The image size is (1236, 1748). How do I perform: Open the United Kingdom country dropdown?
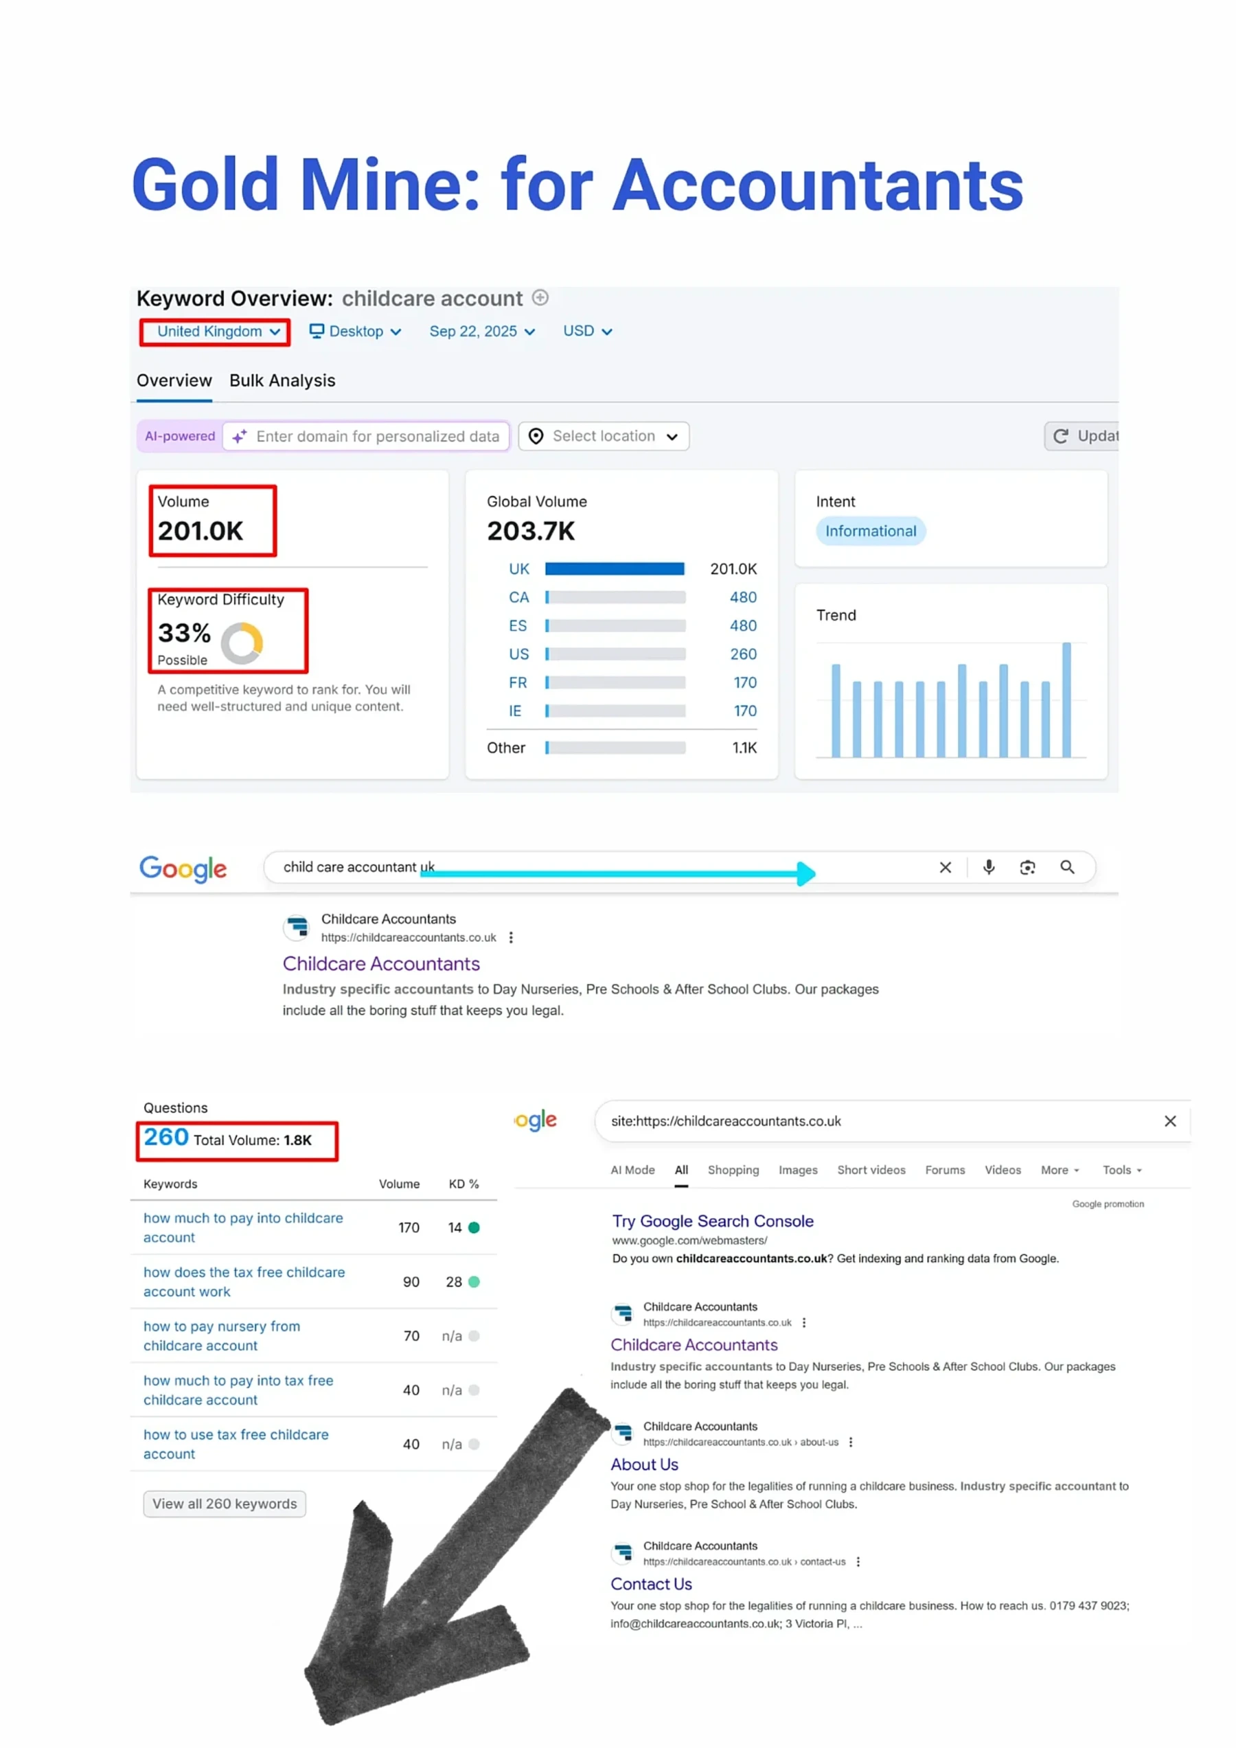click(x=218, y=331)
